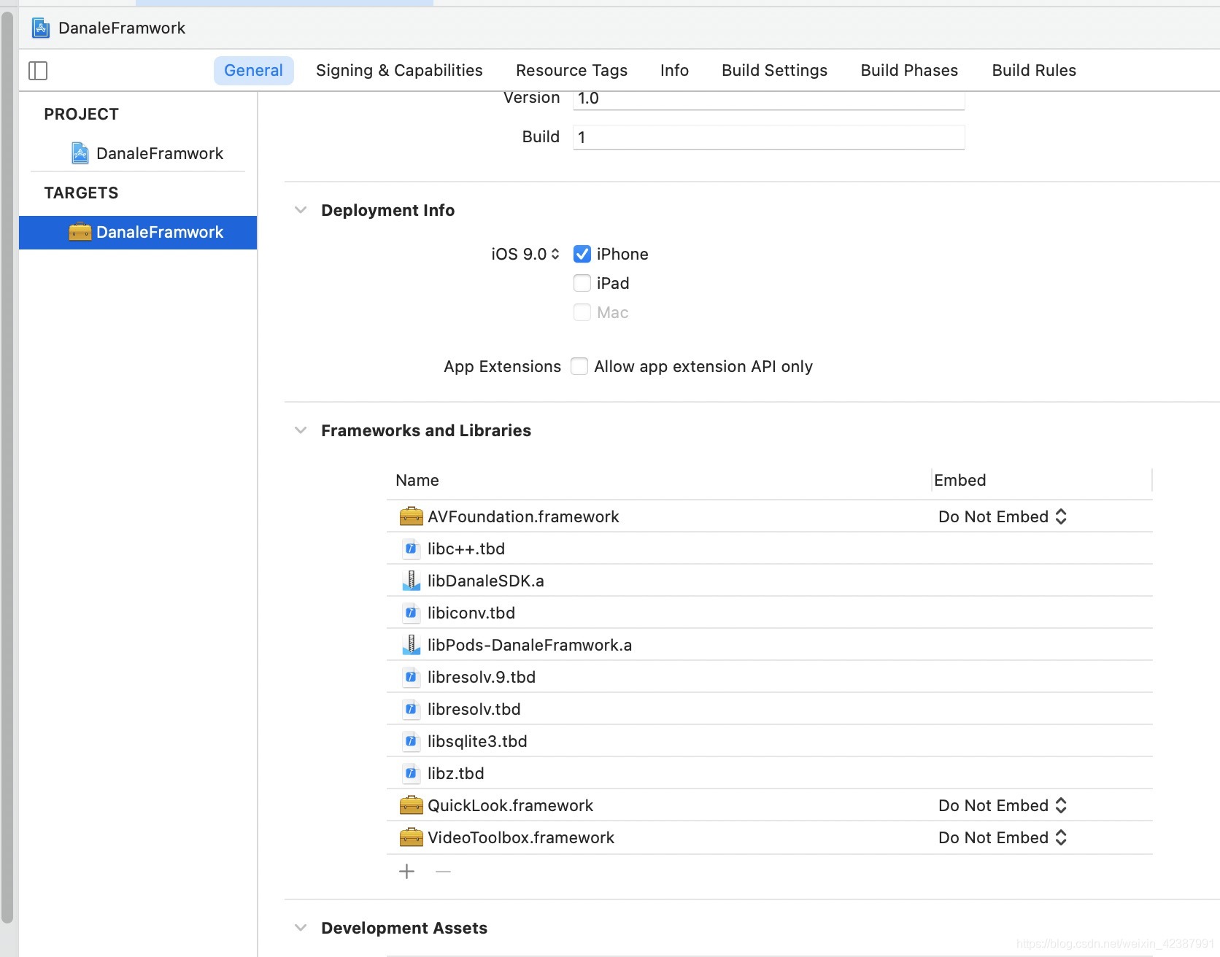Select the libresolv.tbd row name
The width and height of the screenshot is (1220, 957).
(474, 709)
